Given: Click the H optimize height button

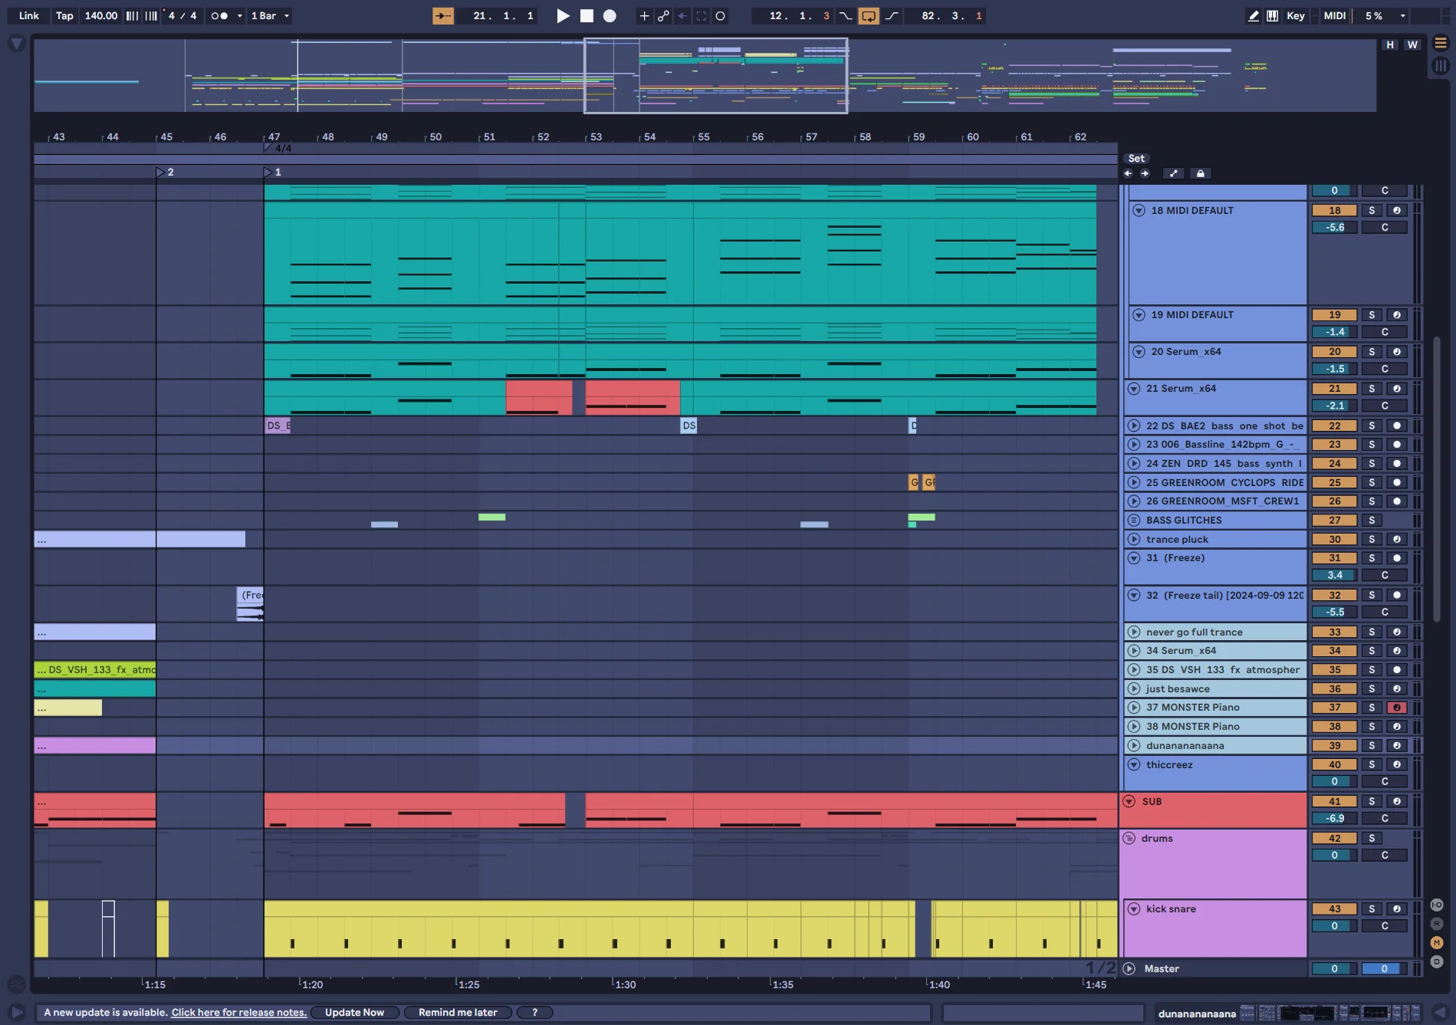Looking at the screenshot, I should click(x=1390, y=45).
